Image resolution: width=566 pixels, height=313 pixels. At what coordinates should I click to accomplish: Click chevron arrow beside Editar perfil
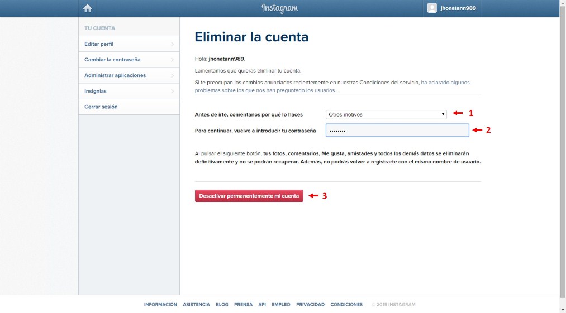tap(172, 44)
